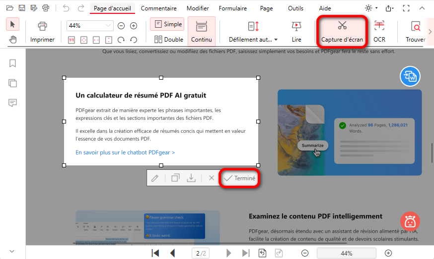Set actual size 1:1 view
Screen dimensions: 434x259
pos(72,40)
